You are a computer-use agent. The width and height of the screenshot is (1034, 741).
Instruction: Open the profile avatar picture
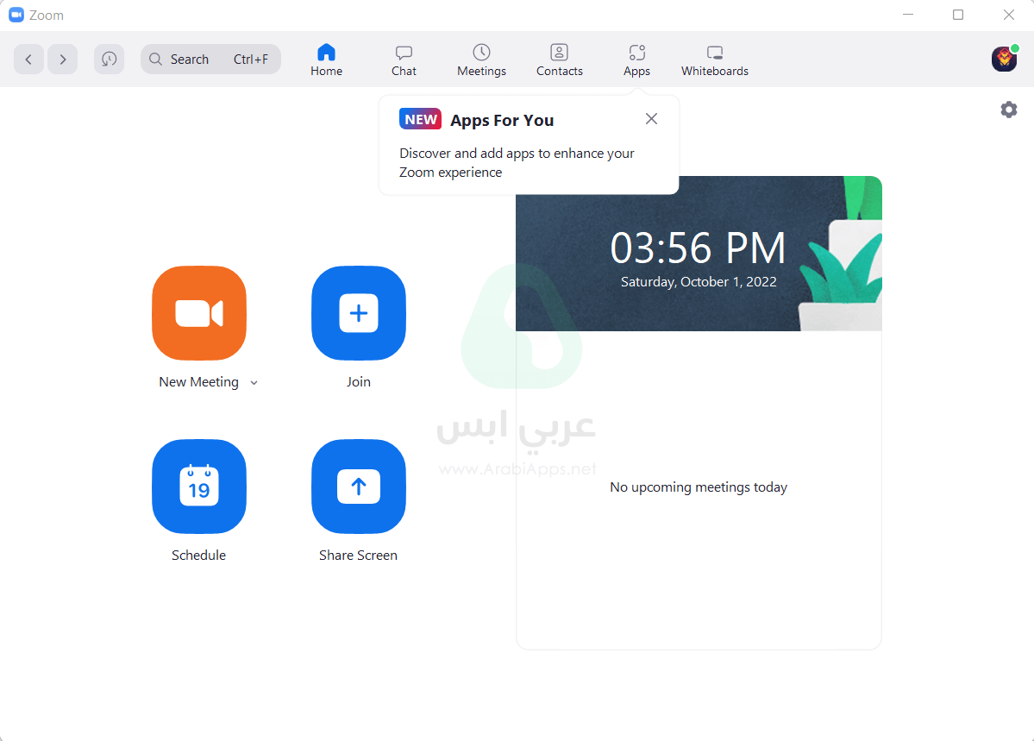[1004, 59]
